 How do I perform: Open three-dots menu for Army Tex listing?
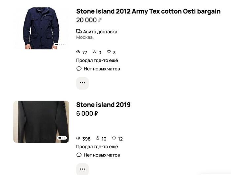tap(82, 83)
